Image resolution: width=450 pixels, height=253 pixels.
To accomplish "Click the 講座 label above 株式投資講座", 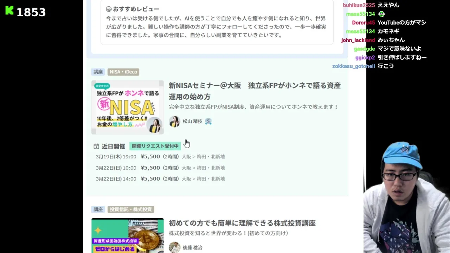I will (x=98, y=209).
